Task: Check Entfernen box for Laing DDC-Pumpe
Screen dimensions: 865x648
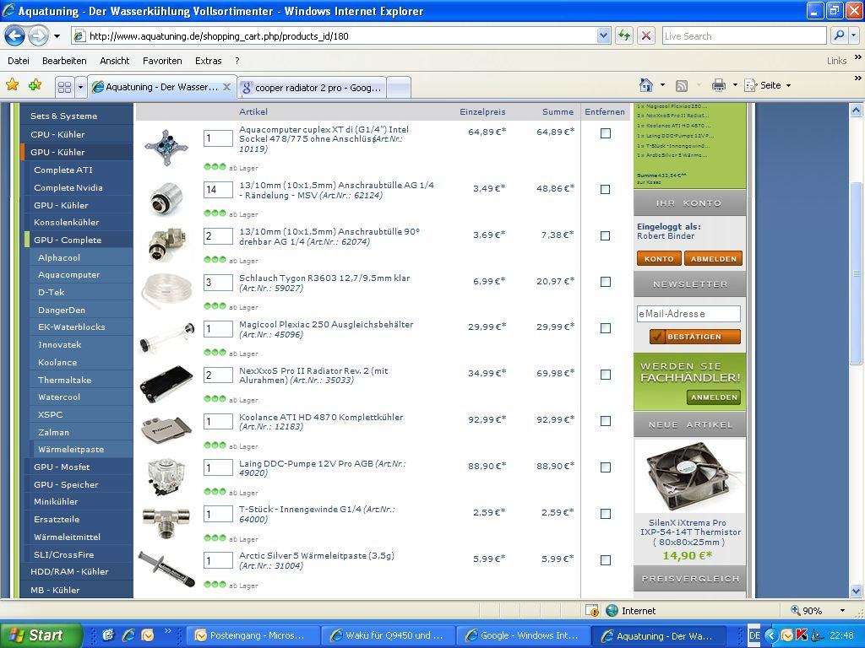Action: [605, 467]
